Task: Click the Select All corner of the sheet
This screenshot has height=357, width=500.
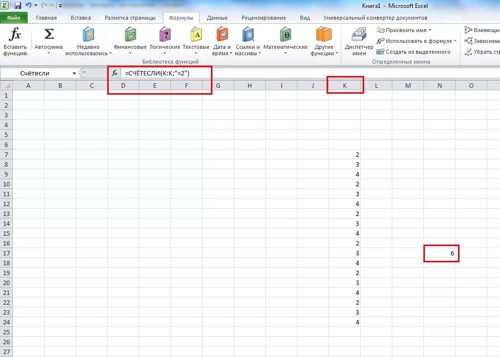Action: point(6,85)
